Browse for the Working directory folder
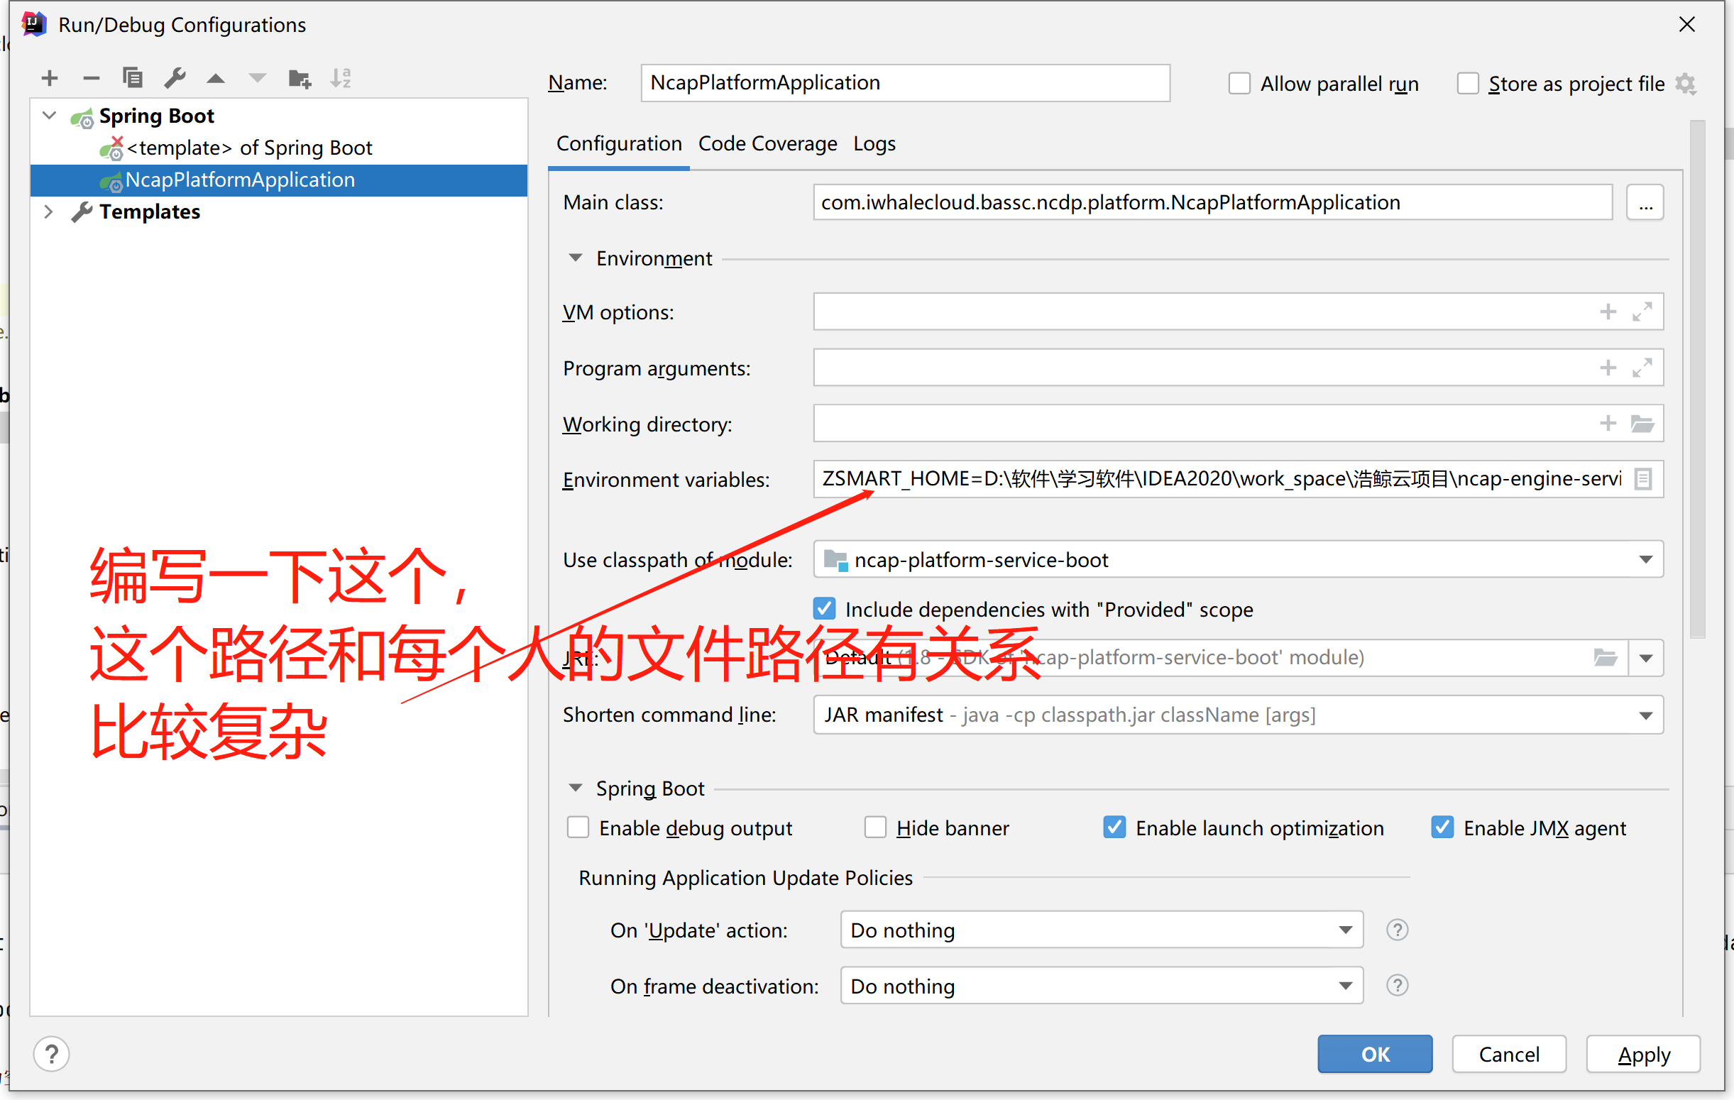Viewport: 1734px width, 1100px height. (1642, 423)
